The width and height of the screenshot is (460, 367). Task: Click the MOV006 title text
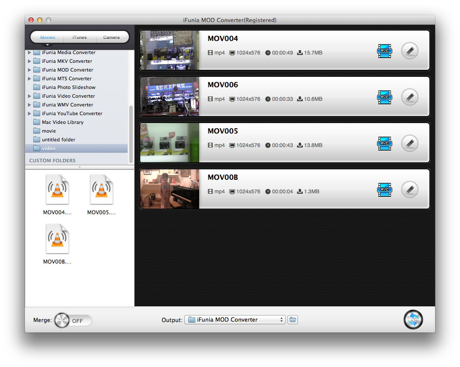(223, 85)
